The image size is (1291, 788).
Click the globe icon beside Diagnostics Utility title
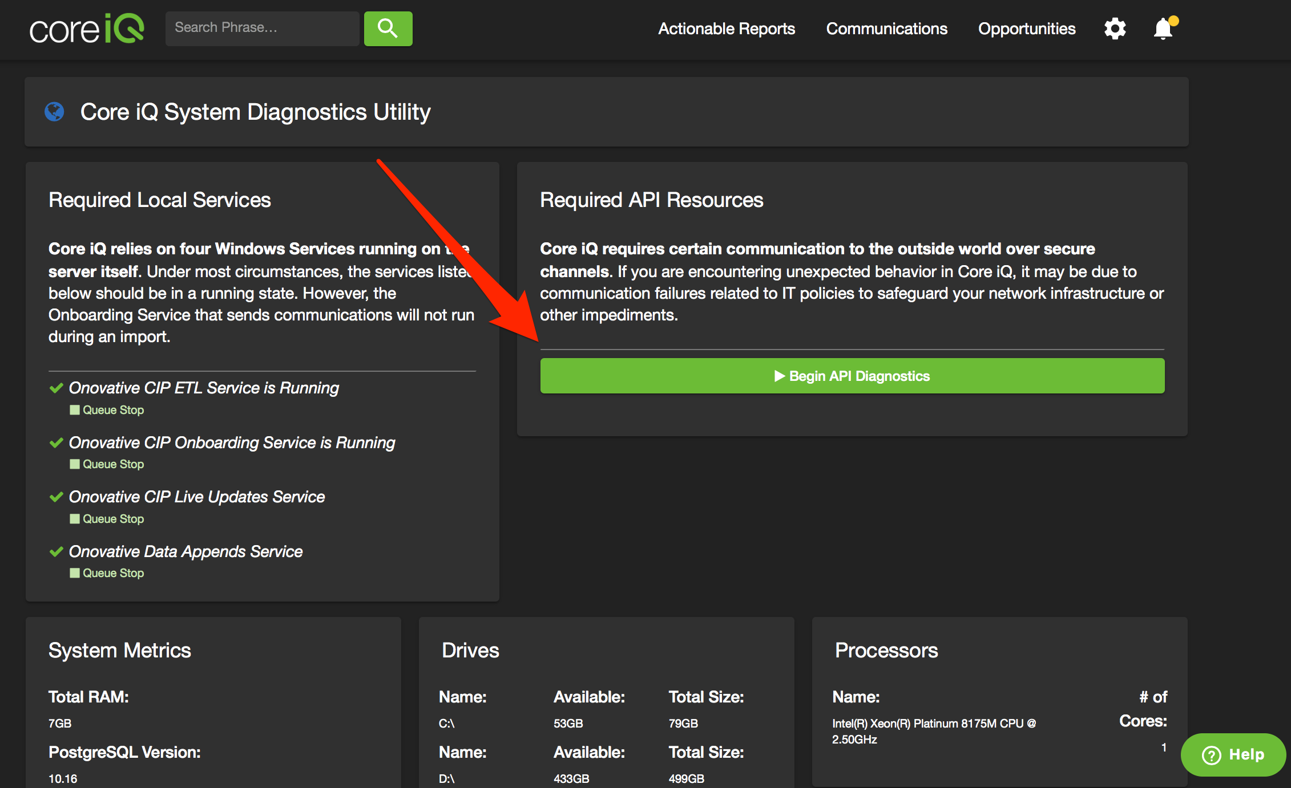(54, 112)
